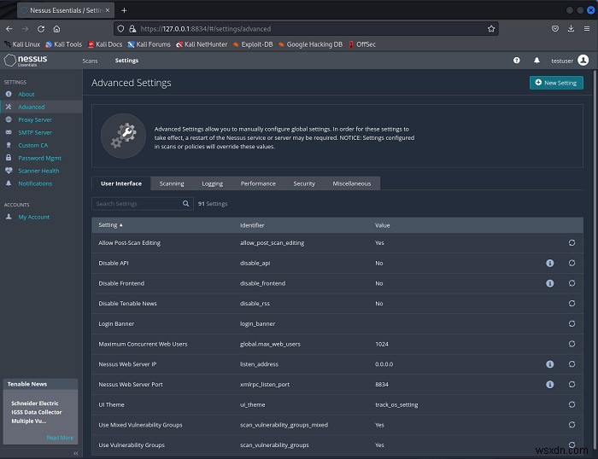Open the browser downloads icon

(x=571, y=28)
